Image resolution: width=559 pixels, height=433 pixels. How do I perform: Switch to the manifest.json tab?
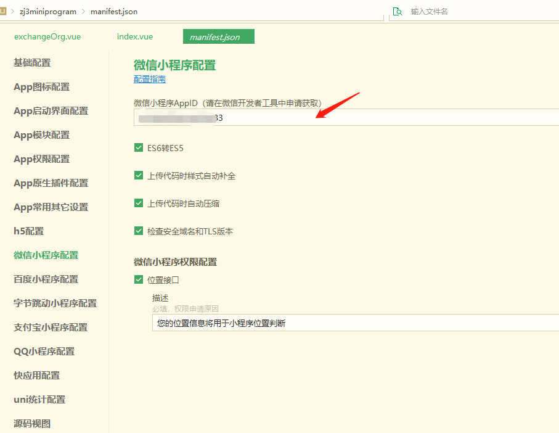[219, 36]
